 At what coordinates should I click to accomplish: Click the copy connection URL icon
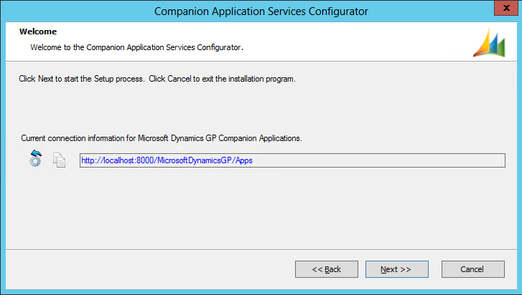click(60, 160)
